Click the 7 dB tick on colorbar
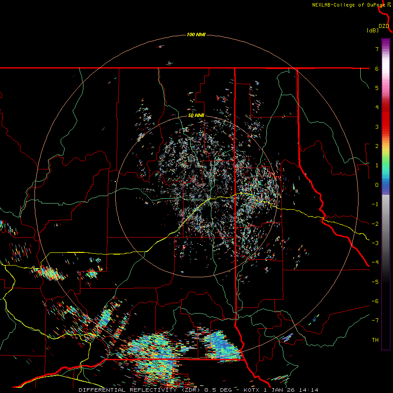 click(x=377, y=49)
